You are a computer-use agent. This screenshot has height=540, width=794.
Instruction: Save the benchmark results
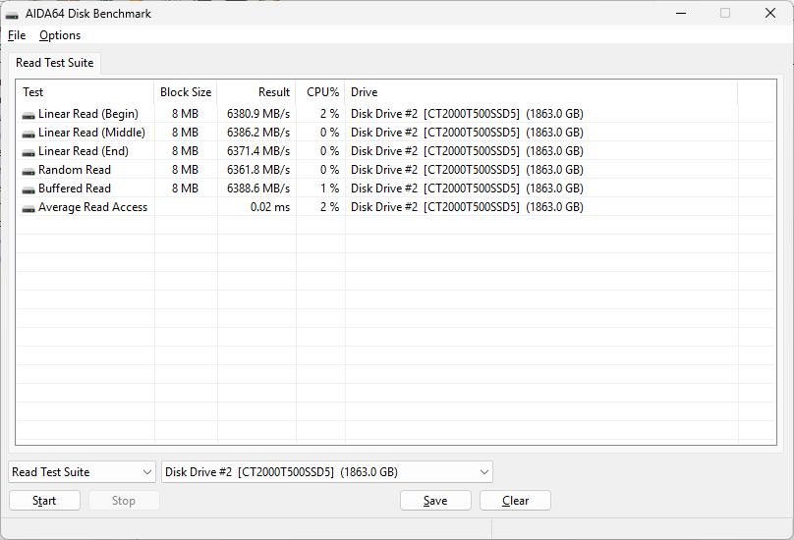(435, 501)
